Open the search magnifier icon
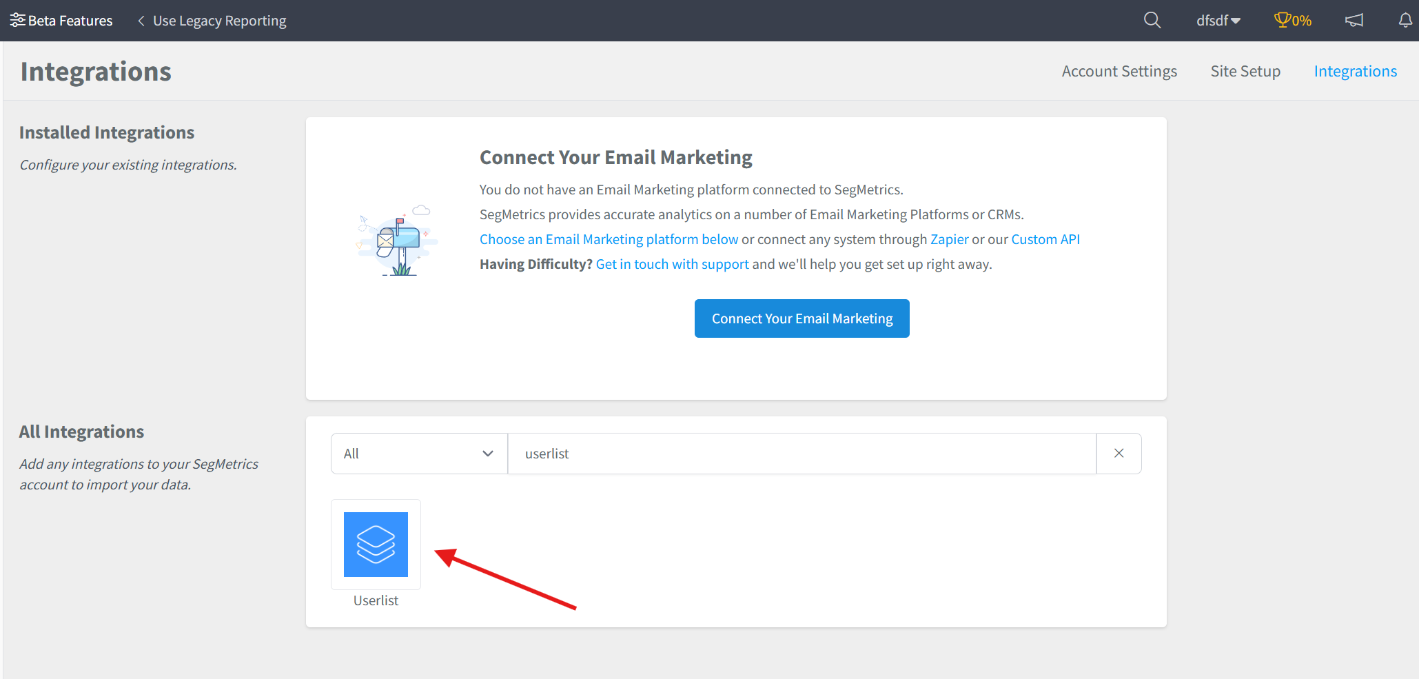The image size is (1419, 679). tap(1152, 21)
